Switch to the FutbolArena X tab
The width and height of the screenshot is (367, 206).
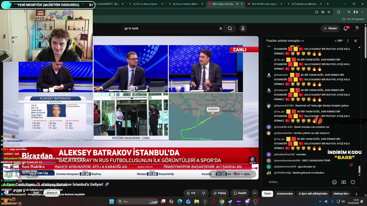[305, 4]
